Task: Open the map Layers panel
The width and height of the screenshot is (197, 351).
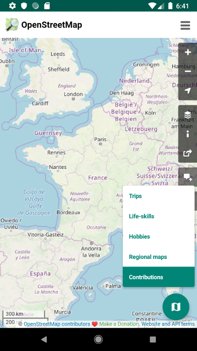Action: click(188, 115)
